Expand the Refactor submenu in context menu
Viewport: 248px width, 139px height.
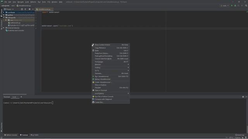[x=110, y=64]
